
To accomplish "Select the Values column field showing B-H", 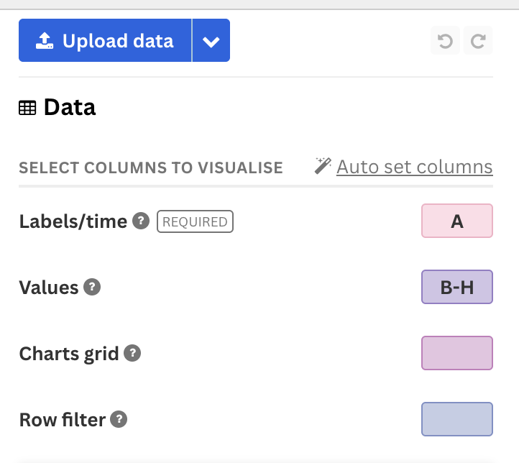I will click(456, 287).
